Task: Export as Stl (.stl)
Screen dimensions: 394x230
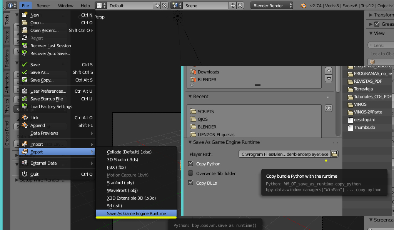Action: (136, 206)
